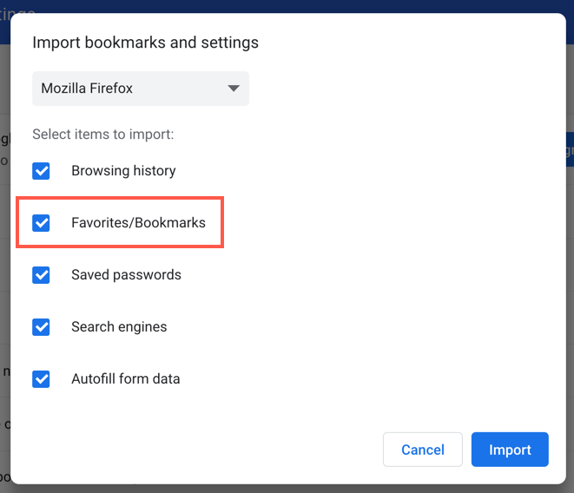Viewport: 574px width, 493px height.
Task: Select the Favorites/Bookmarks label text
Action: point(138,223)
